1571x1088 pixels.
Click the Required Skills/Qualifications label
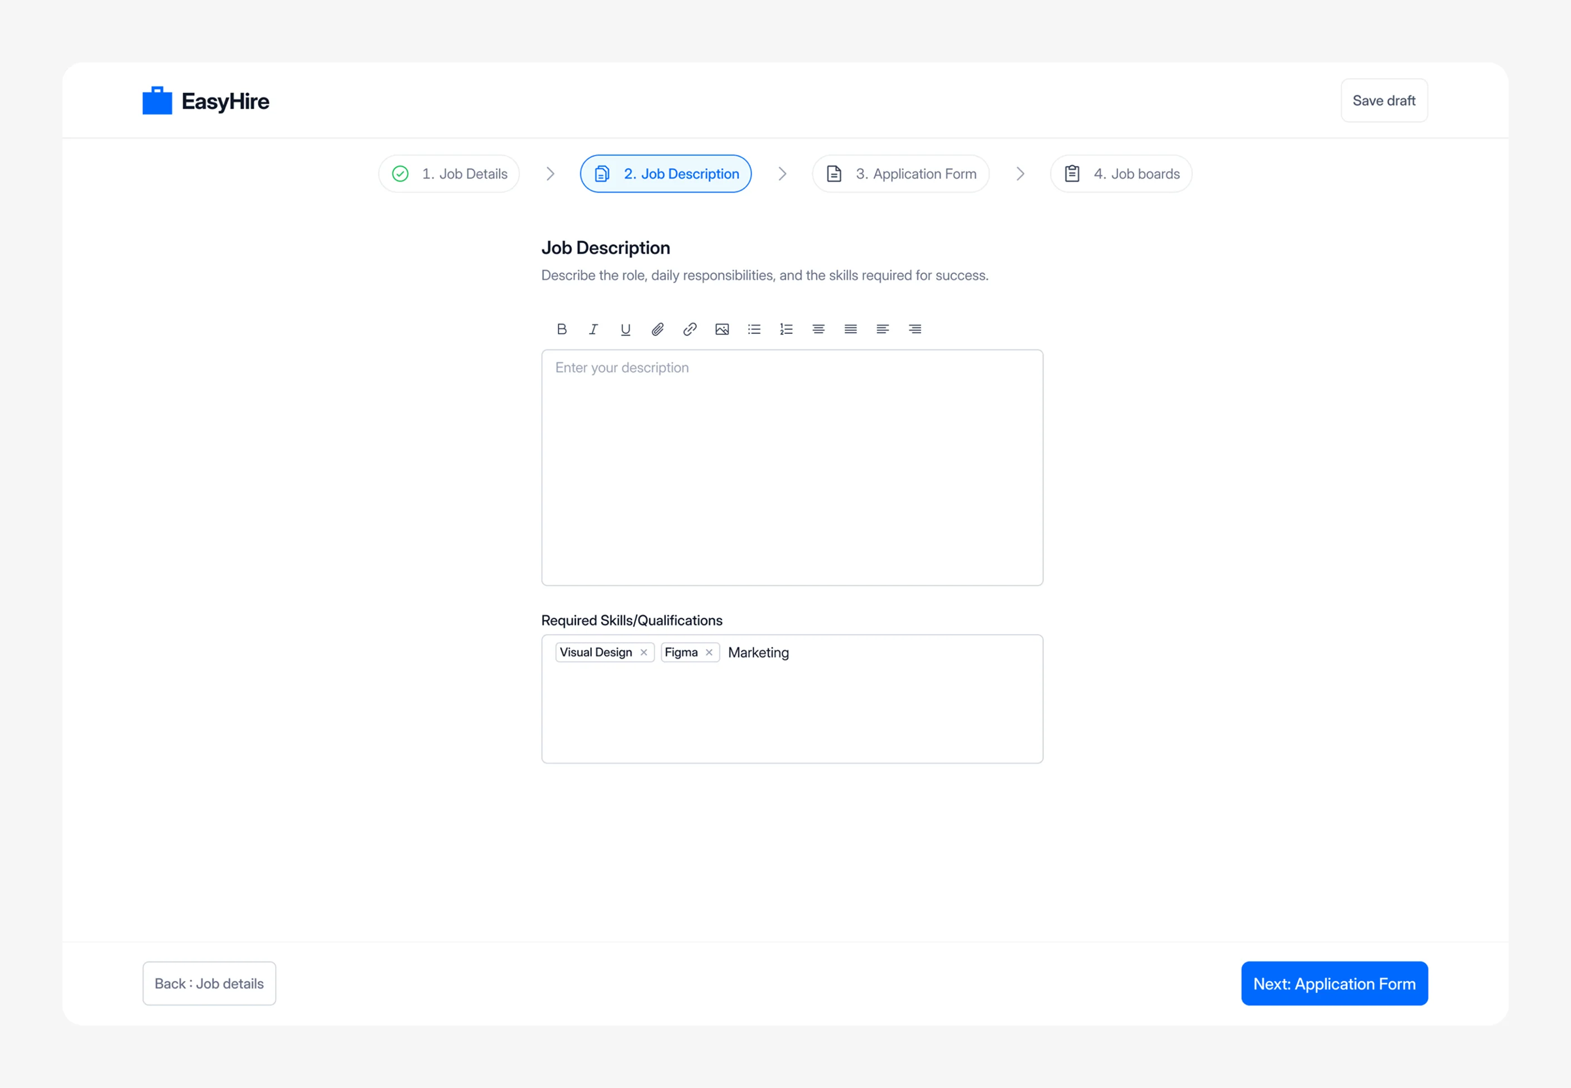tap(632, 620)
